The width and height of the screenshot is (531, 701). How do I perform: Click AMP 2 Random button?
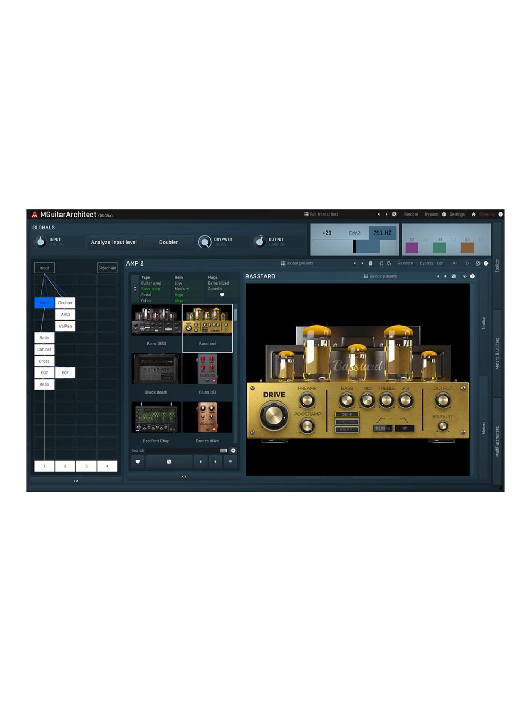point(405,263)
